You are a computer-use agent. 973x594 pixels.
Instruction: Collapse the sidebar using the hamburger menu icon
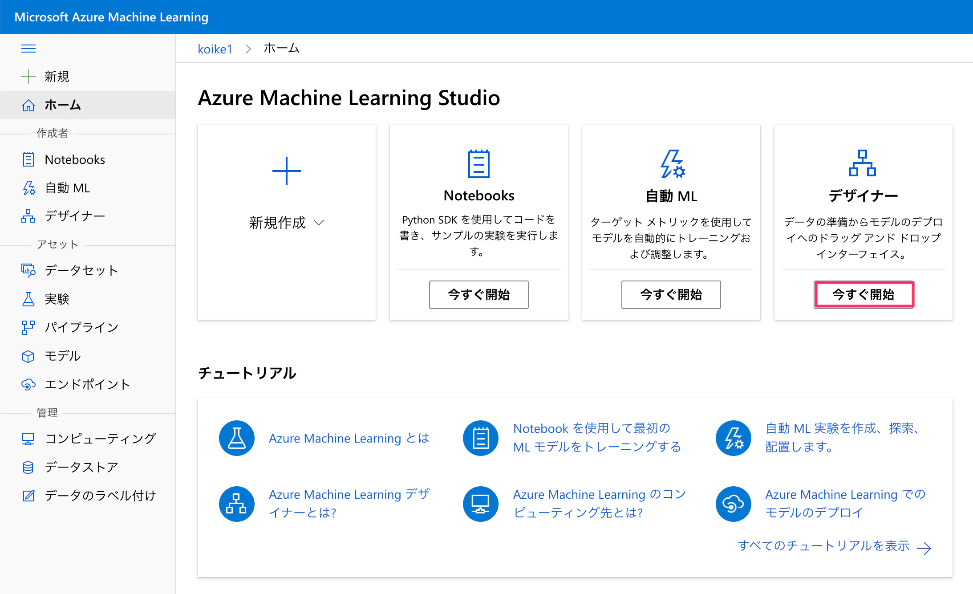tap(28, 49)
